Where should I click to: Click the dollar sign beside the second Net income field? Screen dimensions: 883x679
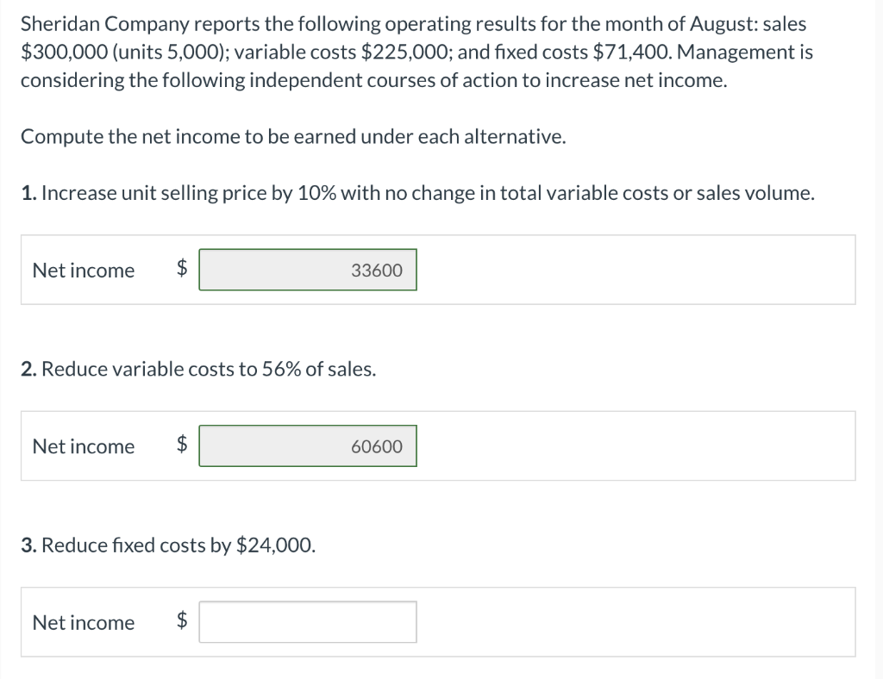[x=179, y=445]
